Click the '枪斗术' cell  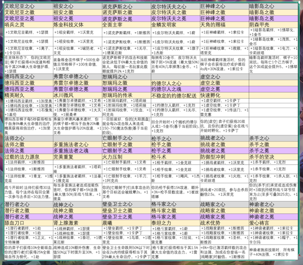pos(175,157)
